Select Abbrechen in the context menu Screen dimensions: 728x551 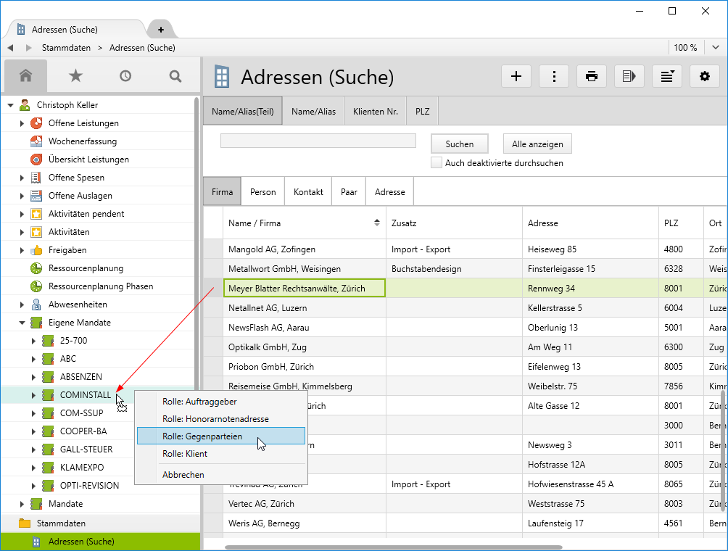pyautogui.click(x=183, y=475)
